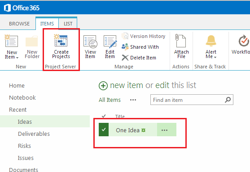Click the 'edit' this list link
The height and width of the screenshot is (172, 250).
pos(162,85)
